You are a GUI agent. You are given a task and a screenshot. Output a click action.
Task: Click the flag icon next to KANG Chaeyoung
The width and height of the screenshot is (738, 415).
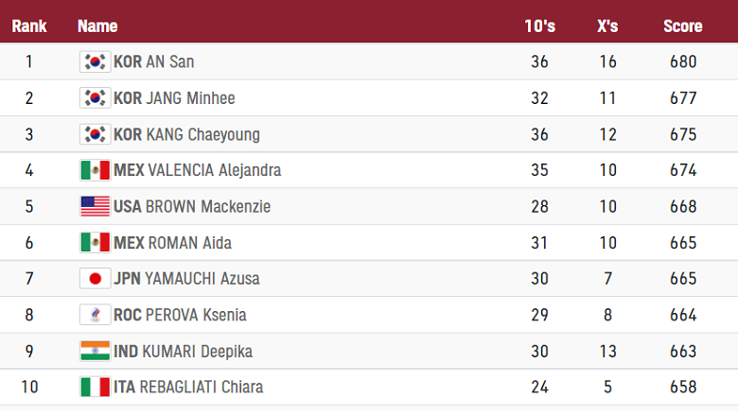click(x=95, y=134)
